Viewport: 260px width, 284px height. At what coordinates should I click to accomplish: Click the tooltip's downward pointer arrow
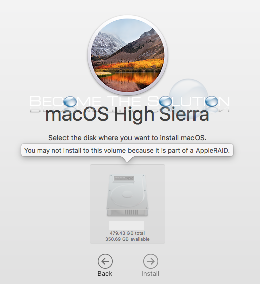(x=127, y=159)
